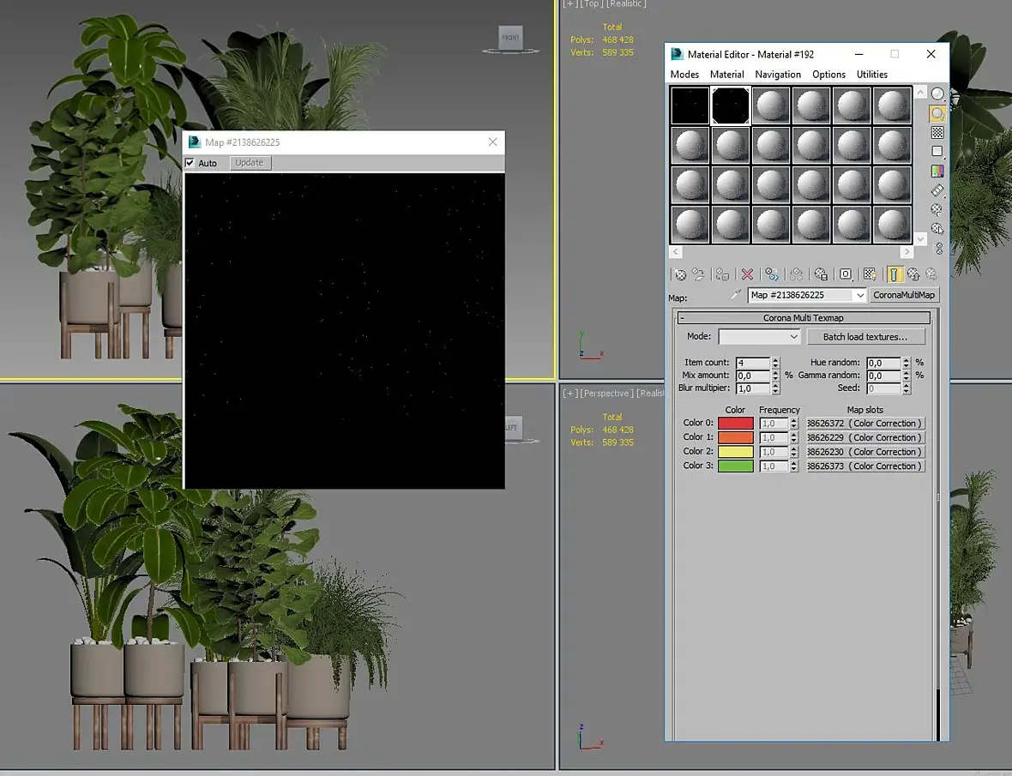Select the active second black sample slot
The image size is (1012, 776).
tap(731, 105)
